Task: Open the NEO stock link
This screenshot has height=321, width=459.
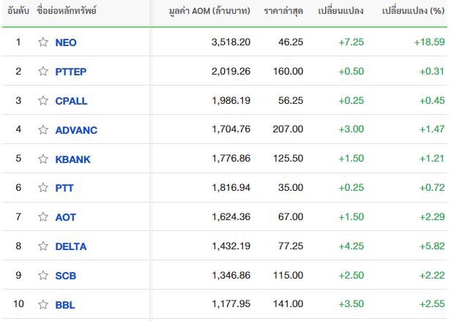Action: (x=66, y=42)
